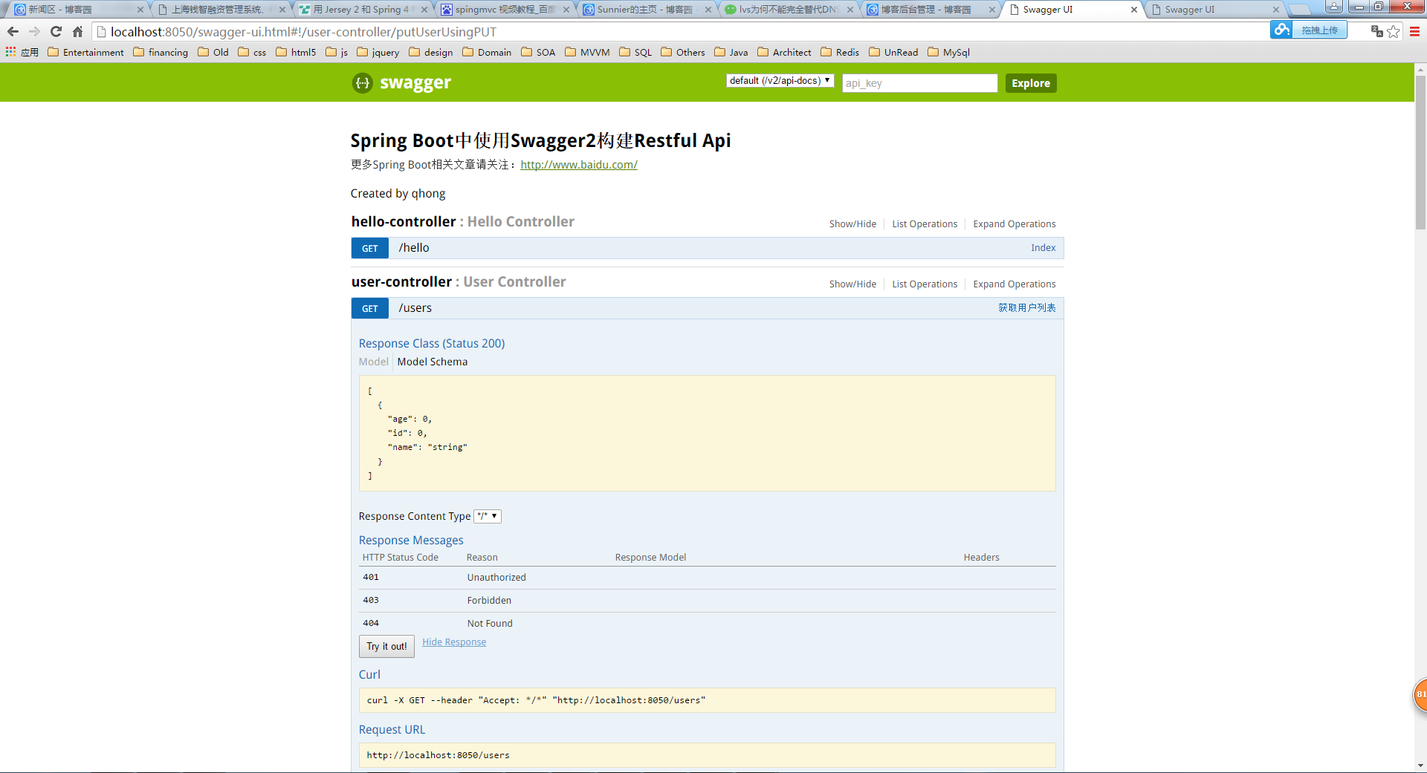The height and width of the screenshot is (773, 1427).
Task: Switch to the spingmvc 视频教程 tab
Action: [x=506, y=10]
